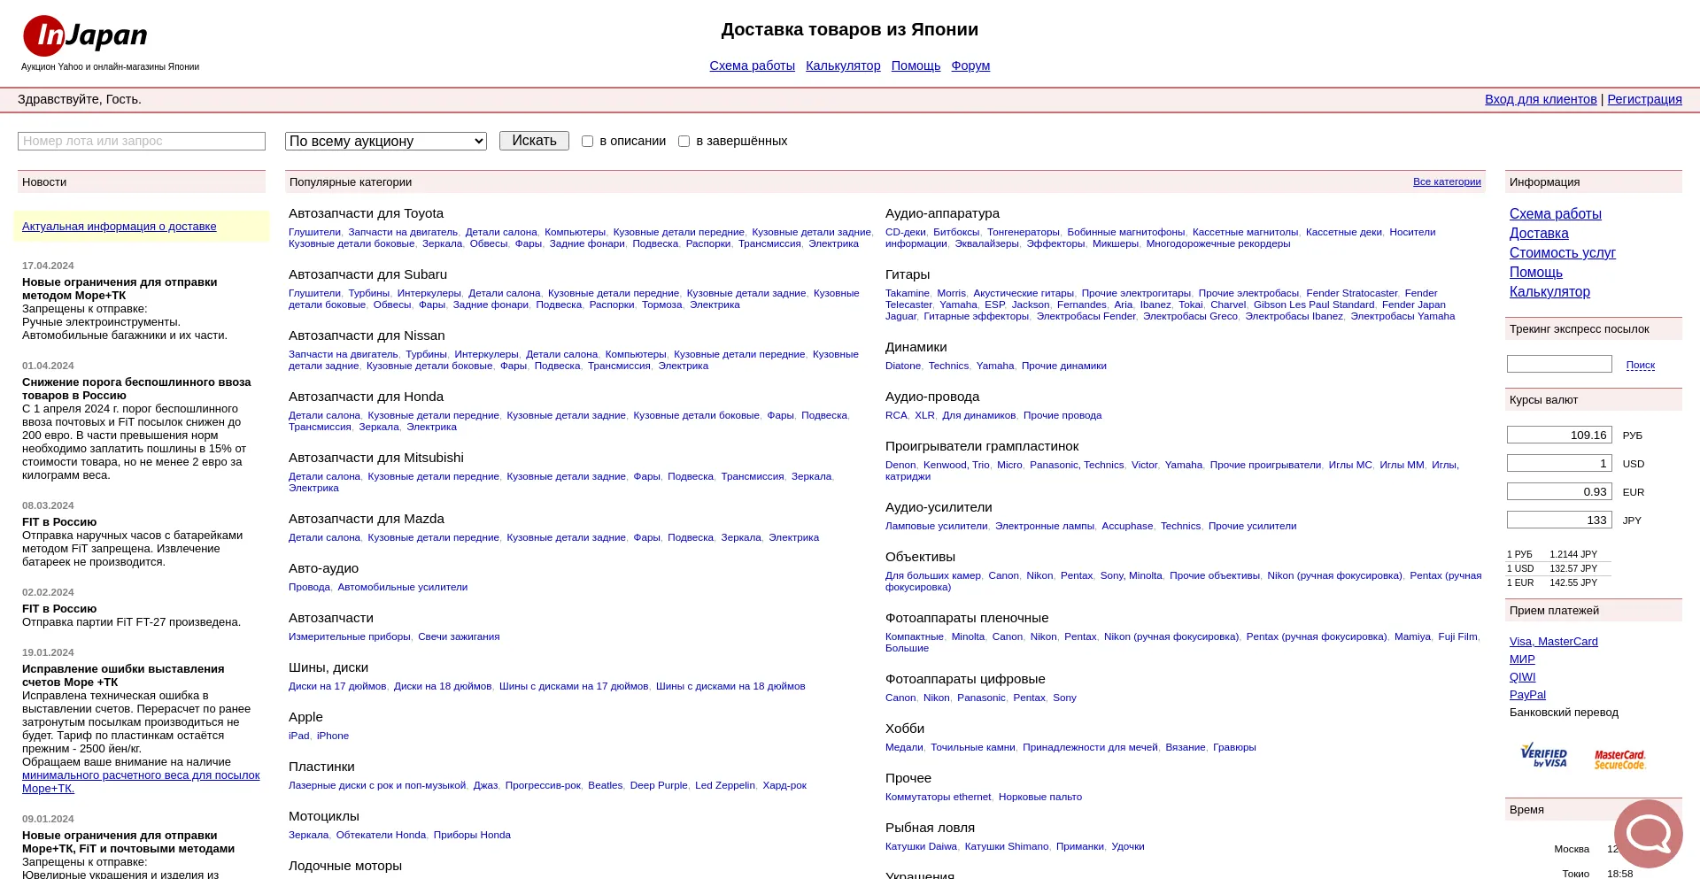The height and width of the screenshot is (879, 1700).
Task: Open Схема работы in the top menu
Action: (752, 66)
